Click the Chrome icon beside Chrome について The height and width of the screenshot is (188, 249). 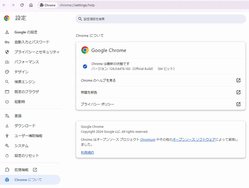coord(7,180)
